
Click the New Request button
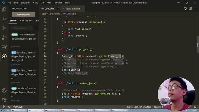point(24,15)
